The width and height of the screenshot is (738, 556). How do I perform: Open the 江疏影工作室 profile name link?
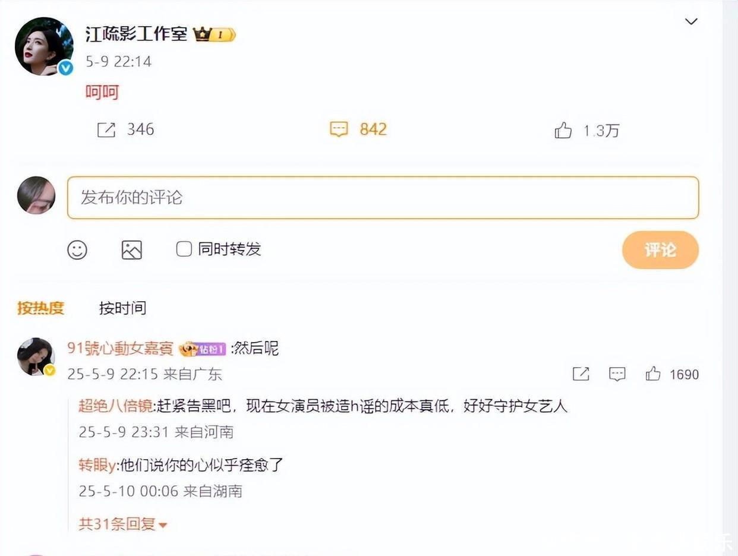point(137,34)
